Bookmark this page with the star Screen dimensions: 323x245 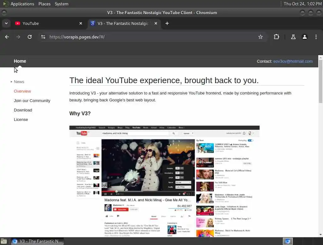click(x=260, y=37)
